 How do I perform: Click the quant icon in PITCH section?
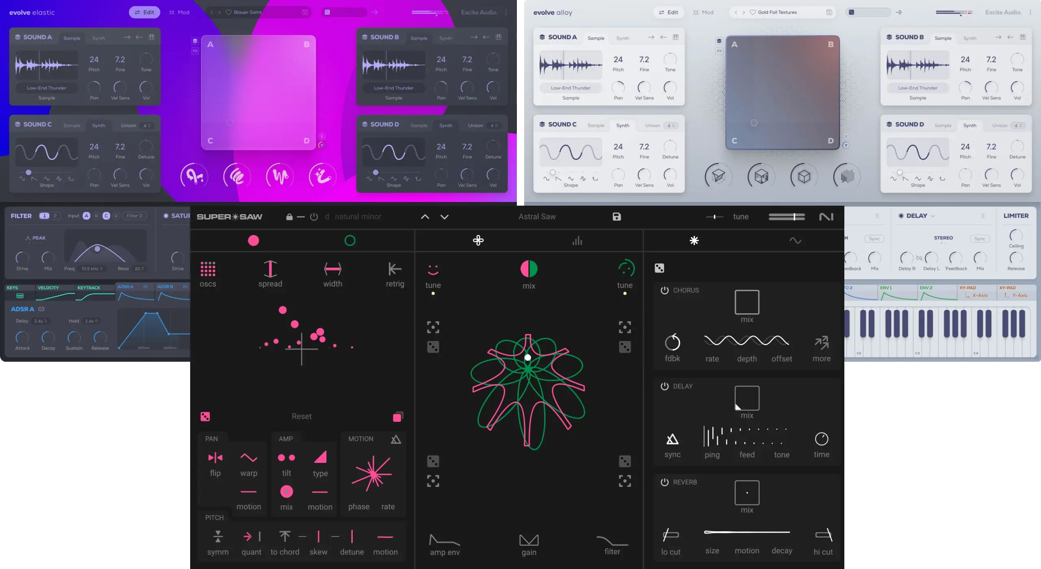click(252, 536)
